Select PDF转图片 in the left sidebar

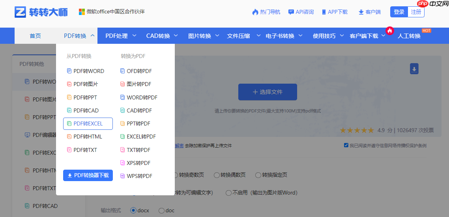click(x=44, y=99)
